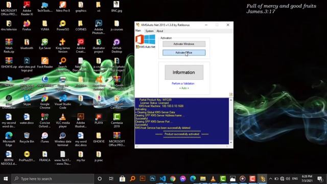Switch to the System tab
Image resolution: width=327 pixels, height=184 pixels.
point(149,31)
